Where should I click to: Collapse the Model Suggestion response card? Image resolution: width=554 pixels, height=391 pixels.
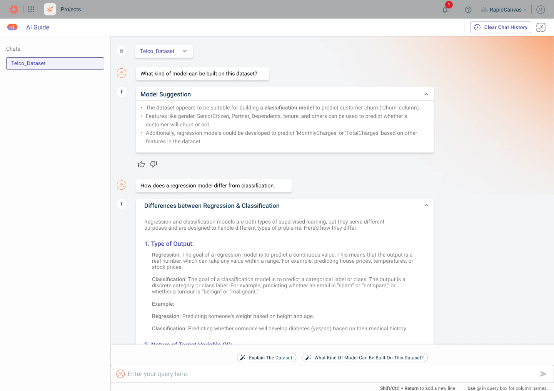tap(426, 94)
